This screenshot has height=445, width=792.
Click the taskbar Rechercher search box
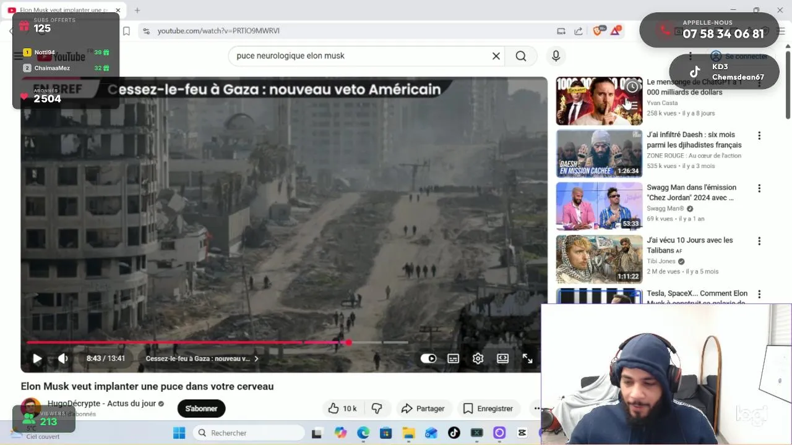[247, 433]
